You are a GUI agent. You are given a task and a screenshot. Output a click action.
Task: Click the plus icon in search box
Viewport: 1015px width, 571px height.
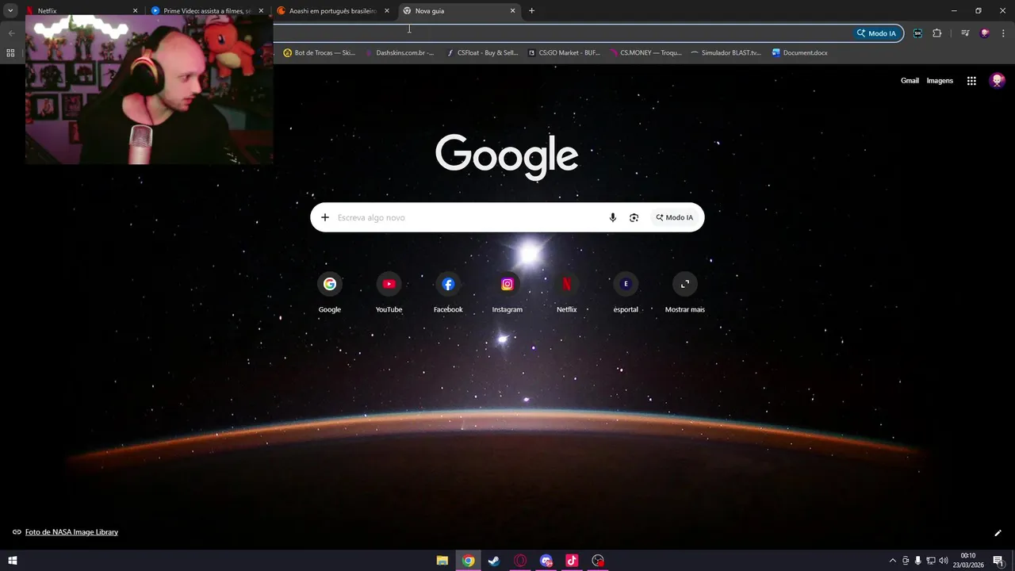point(324,217)
